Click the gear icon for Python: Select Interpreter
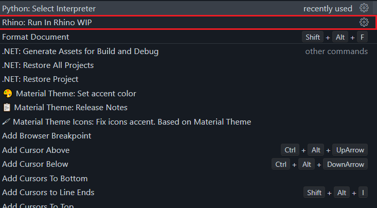 tap(364, 8)
